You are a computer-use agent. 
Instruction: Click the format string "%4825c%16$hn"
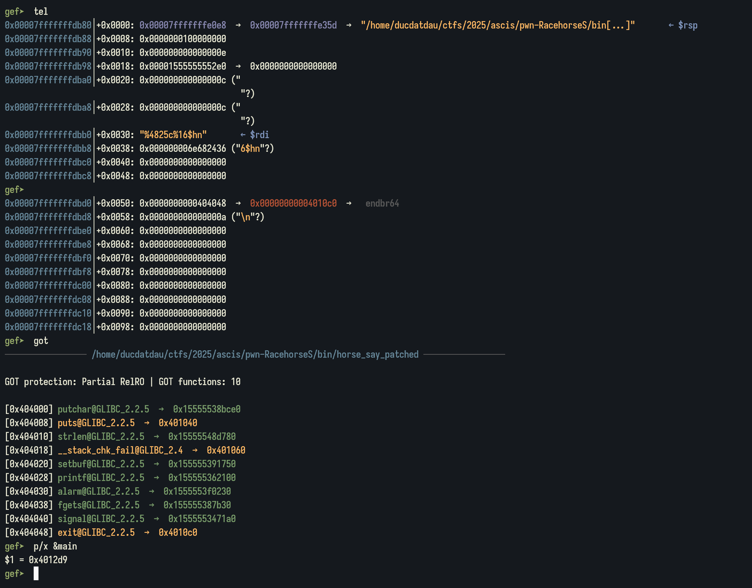pos(173,135)
